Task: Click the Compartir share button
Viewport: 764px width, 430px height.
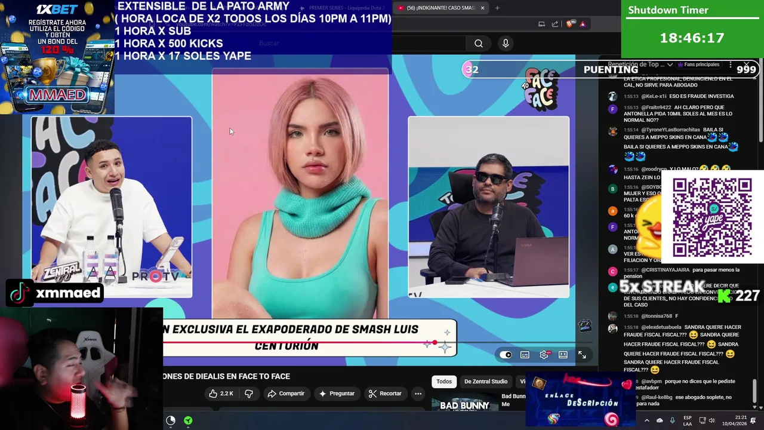Action: [286, 394]
